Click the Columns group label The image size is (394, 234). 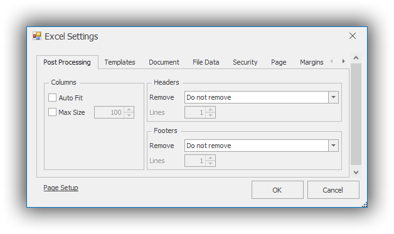(x=63, y=82)
